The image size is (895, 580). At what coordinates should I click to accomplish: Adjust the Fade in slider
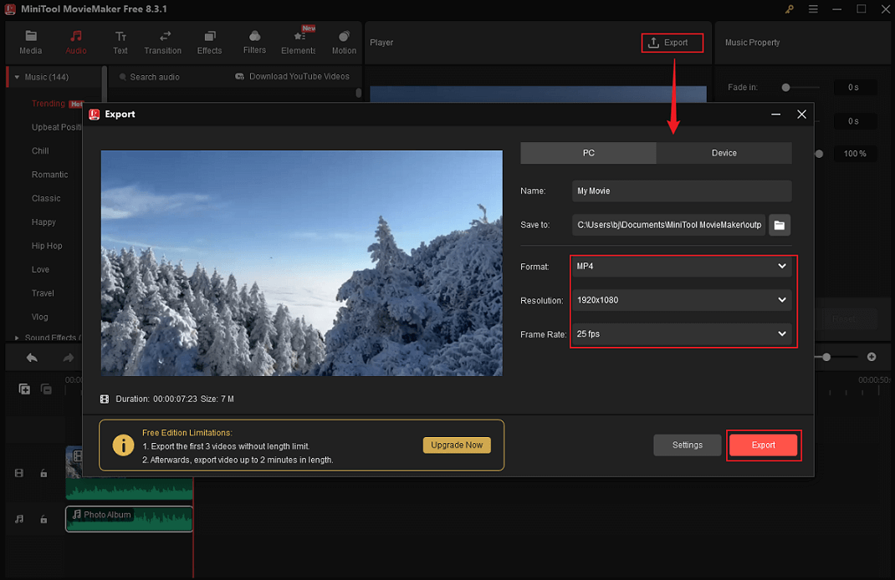coord(786,87)
